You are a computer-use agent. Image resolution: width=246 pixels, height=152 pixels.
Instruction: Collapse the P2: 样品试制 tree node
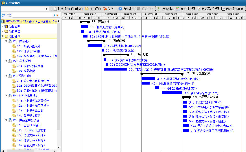tap(6, 61)
